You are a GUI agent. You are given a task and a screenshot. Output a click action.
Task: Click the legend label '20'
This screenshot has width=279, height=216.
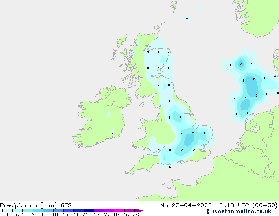[x=75, y=214]
